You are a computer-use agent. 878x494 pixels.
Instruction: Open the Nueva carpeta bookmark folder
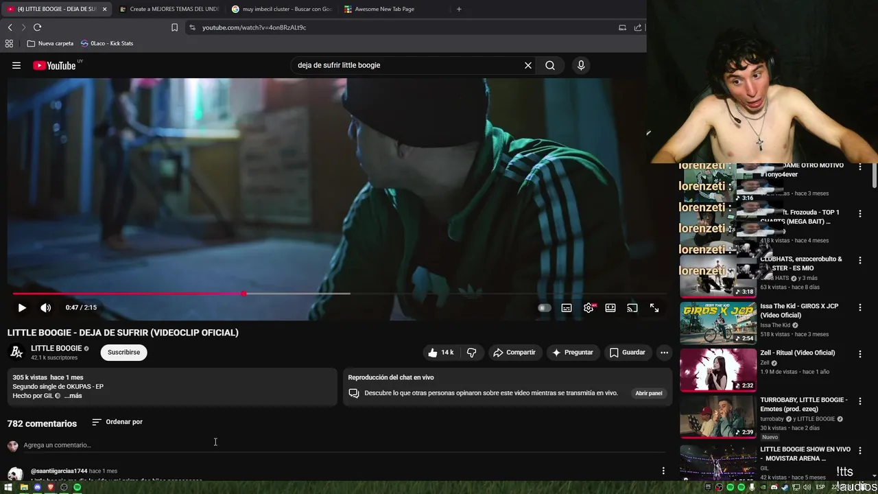pyautogui.click(x=50, y=43)
